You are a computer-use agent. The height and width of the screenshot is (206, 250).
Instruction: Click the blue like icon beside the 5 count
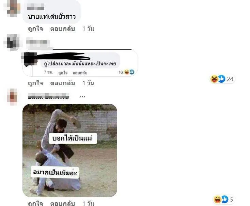(x=224, y=200)
